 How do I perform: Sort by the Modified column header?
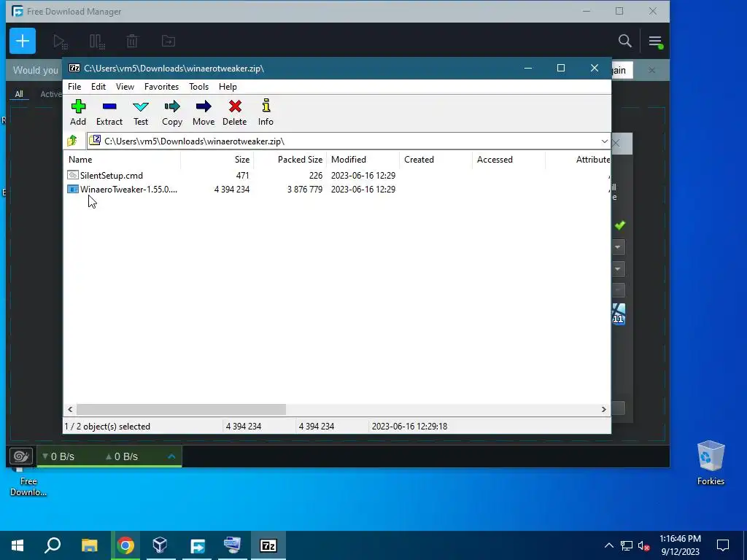pyautogui.click(x=363, y=160)
